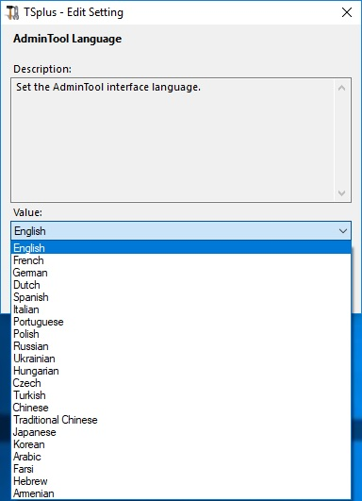
Task: Click the description scroll down arrow
Action: 341,193
